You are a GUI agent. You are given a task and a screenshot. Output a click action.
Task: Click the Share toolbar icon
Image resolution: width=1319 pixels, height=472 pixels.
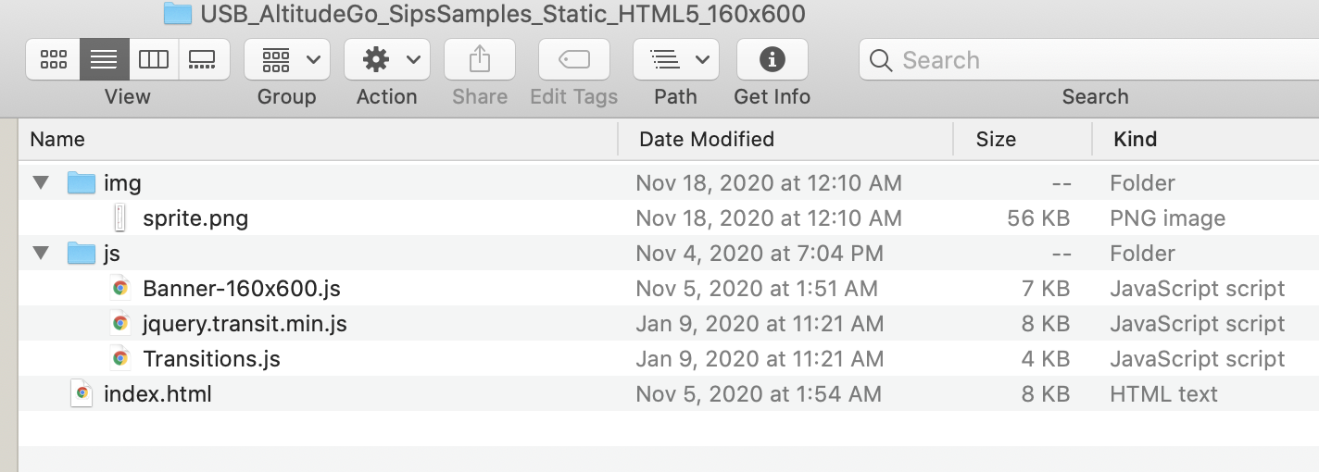(480, 60)
